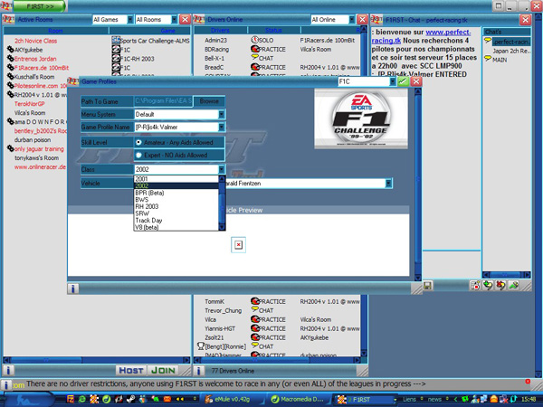
Task: Click the ticker bar info icon
Action: pyautogui.click(x=6, y=384)
